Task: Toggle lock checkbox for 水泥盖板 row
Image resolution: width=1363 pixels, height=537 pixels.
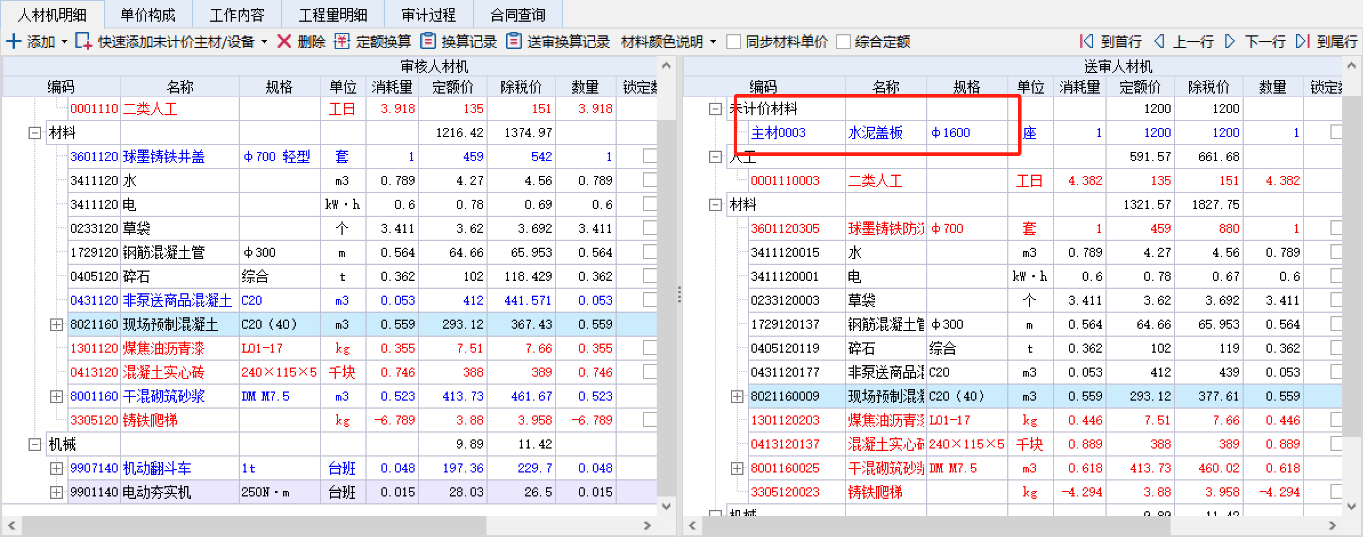Action: 1336,132
